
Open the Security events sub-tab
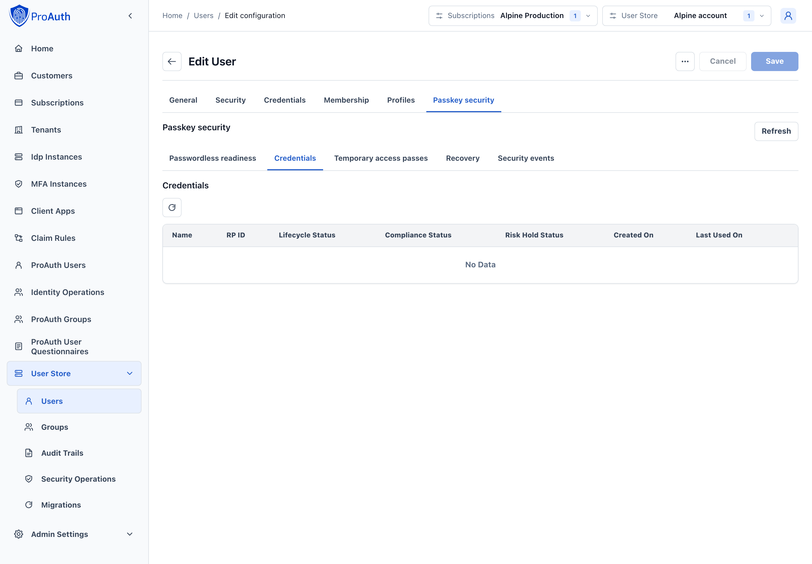(x=526, y=158)
